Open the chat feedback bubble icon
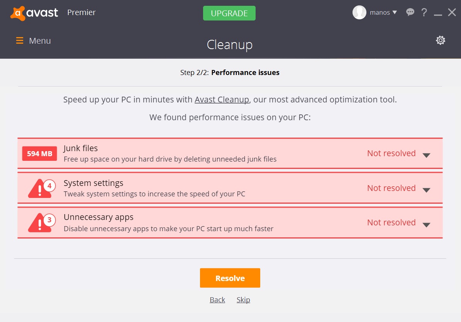Image resolution: width=461 pixels, height=322 pixels. point(410,13)
